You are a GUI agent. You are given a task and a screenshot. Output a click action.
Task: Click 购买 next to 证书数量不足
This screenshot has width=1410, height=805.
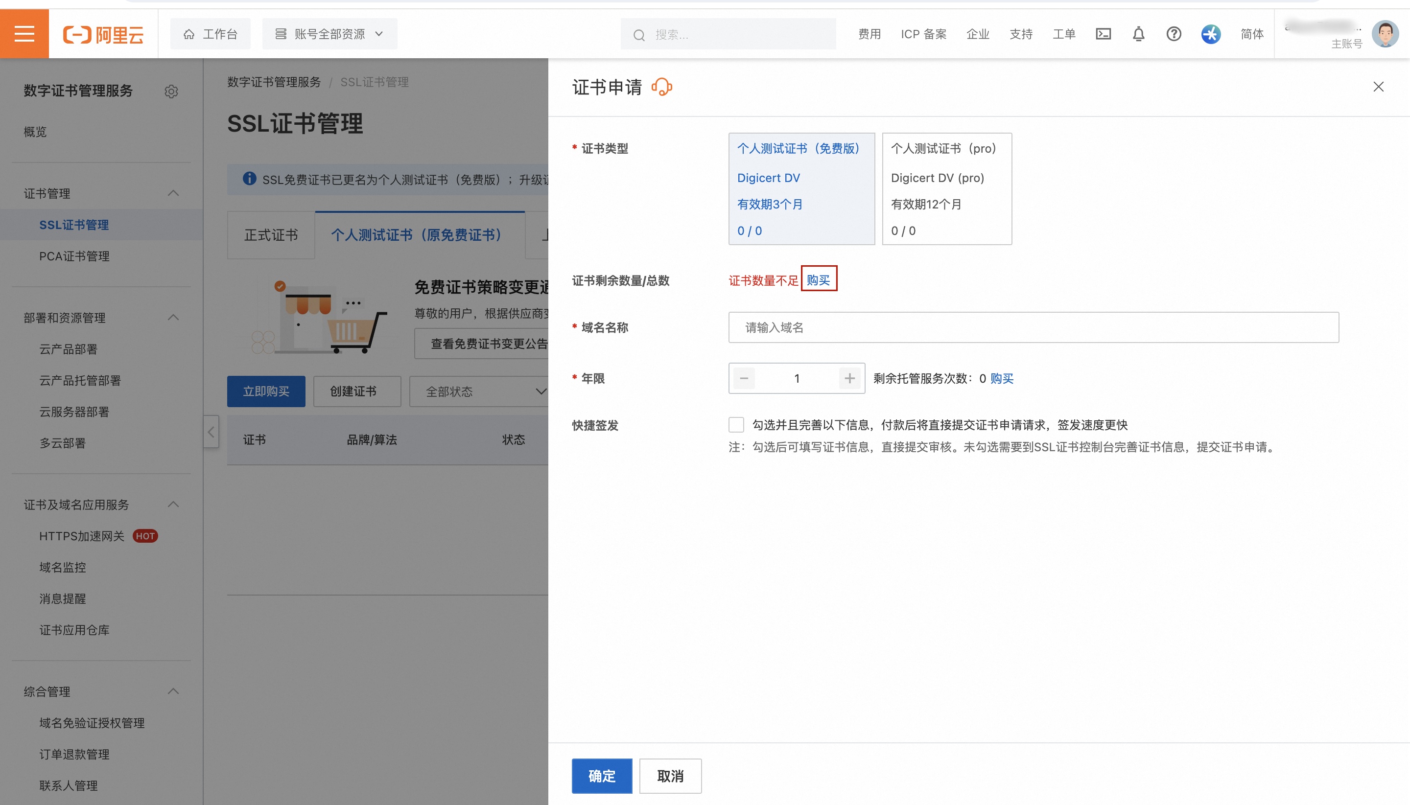coord(819,280)
